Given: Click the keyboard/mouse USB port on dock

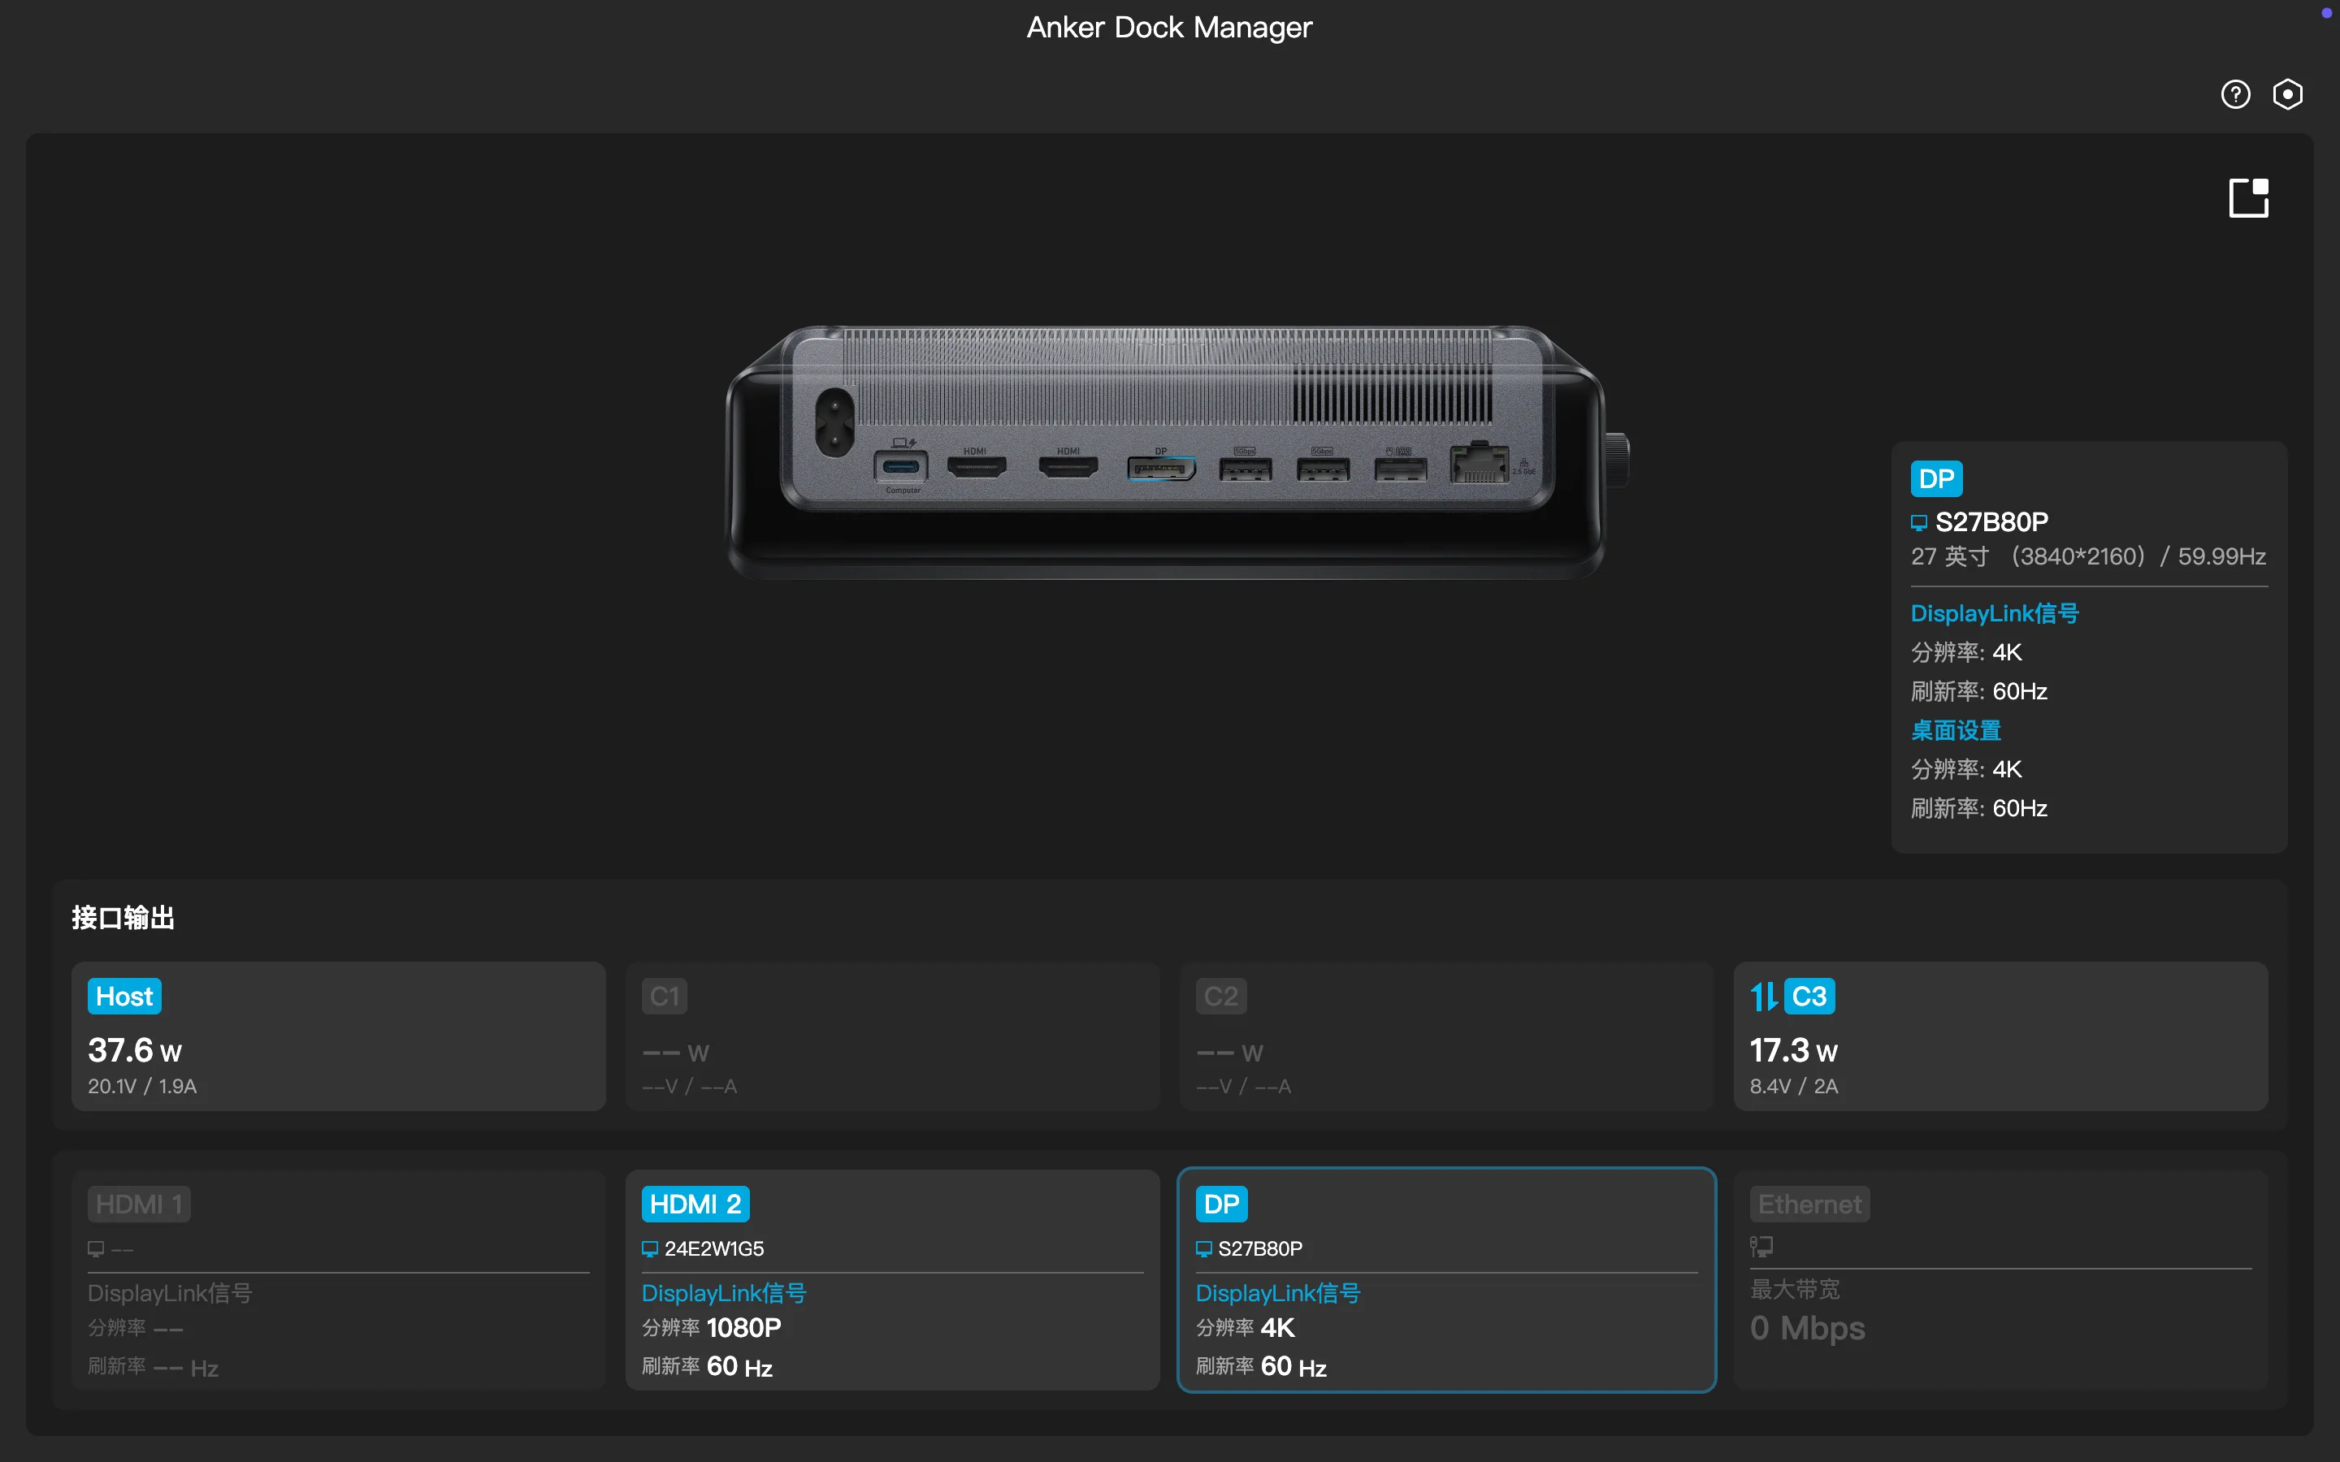Looking at the screenshot, I should tap(1400, 469).
